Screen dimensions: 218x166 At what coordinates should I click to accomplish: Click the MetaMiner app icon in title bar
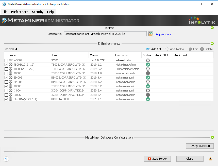[4, 4]
